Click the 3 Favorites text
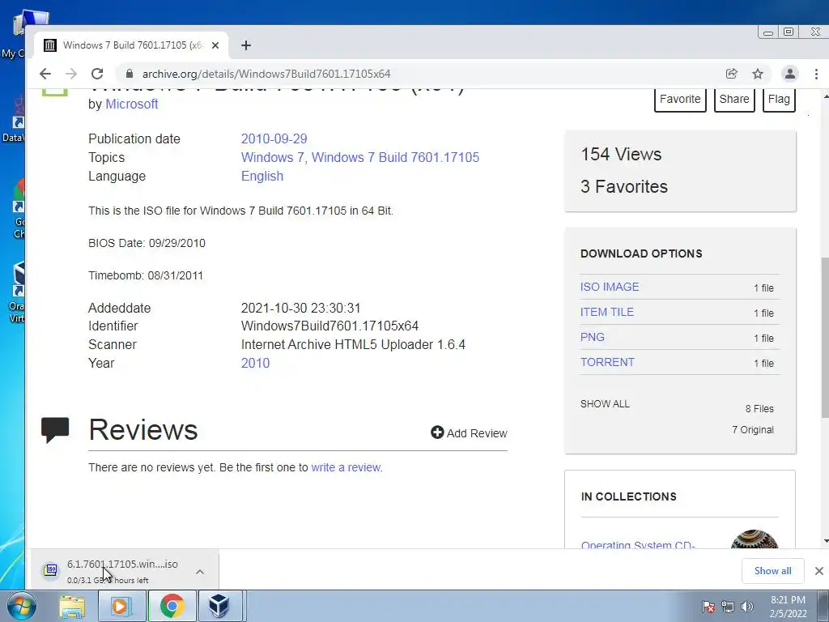 pos(624,187)
